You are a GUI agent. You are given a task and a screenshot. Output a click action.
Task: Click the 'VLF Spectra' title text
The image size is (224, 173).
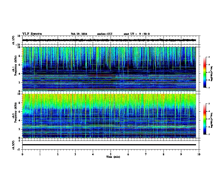[32, 34]
